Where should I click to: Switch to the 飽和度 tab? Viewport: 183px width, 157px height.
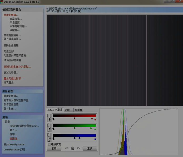click(78, 110)
